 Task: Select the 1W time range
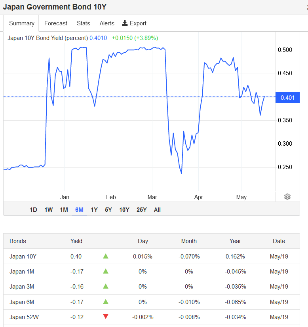48,209
